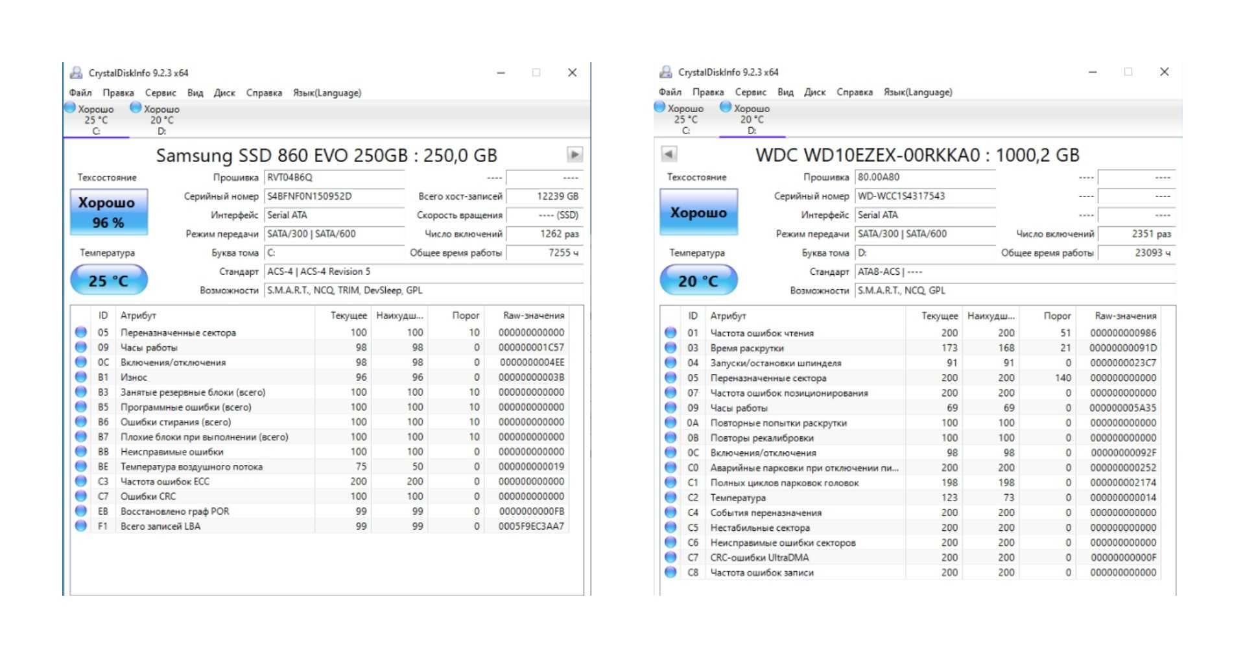Click status orb for CRC-ошибки UltraDMA row

670,558
